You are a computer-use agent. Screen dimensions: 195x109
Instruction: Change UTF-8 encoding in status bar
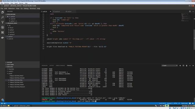[x=175, y=103]
